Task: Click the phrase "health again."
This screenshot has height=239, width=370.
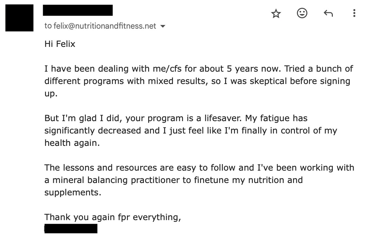Action: 72,143
